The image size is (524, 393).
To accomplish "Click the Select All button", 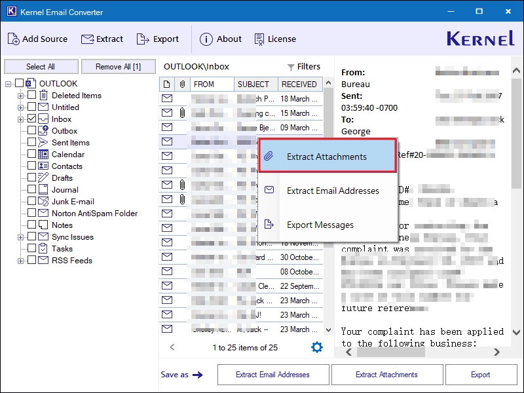I will click(x=41, y=67).
